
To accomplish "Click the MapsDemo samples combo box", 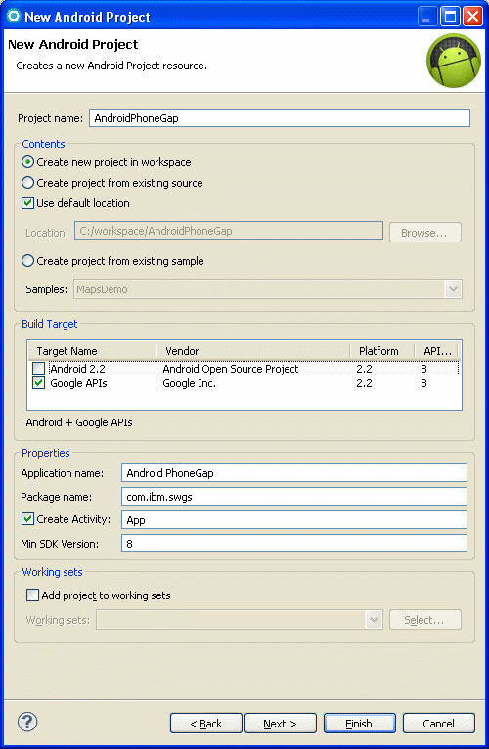I will coord(268,289).
